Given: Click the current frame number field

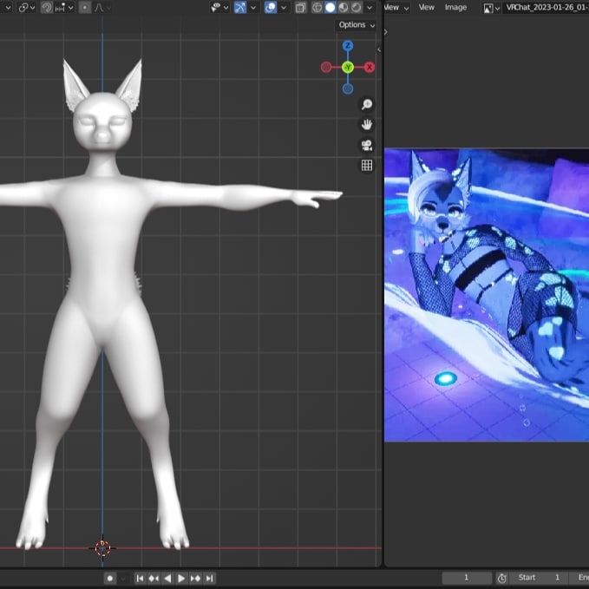Looking at the screenshot, I should (467, 578).
